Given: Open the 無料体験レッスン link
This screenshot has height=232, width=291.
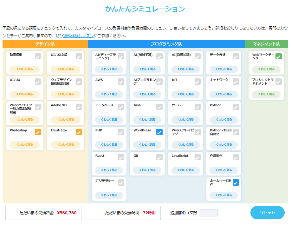Looking at the screenshot, I should click(78, 36).
